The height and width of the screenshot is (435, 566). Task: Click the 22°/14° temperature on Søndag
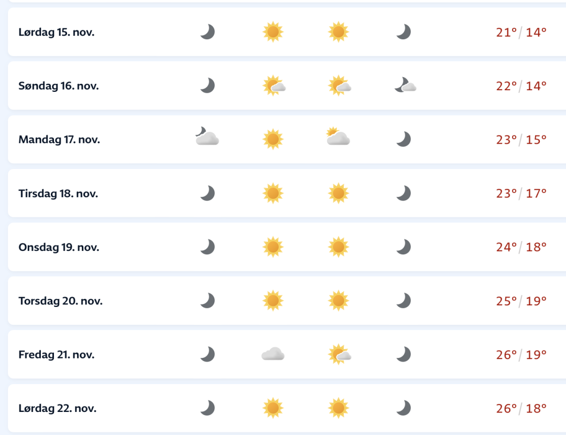click(x=521, y=86)
